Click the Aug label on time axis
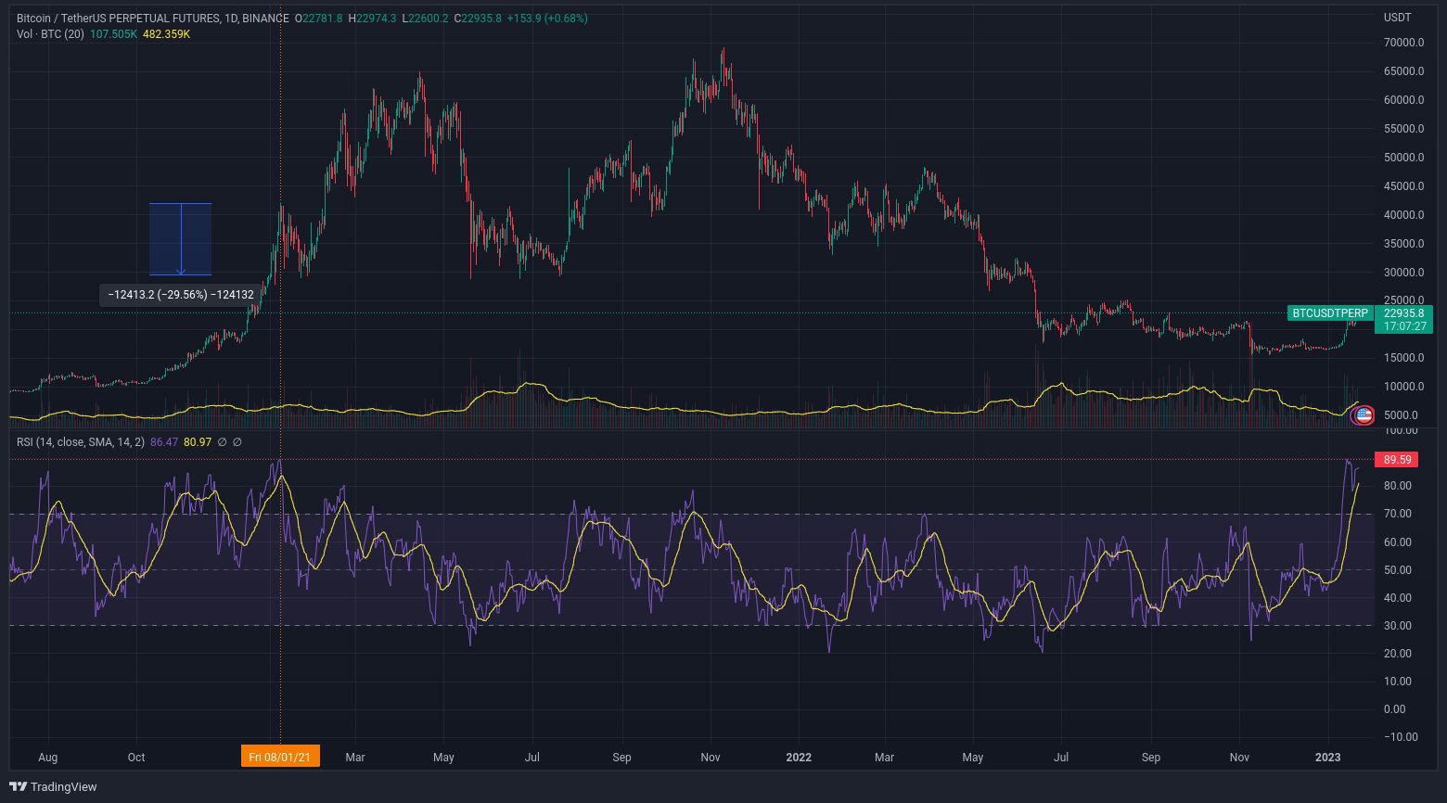This screenshot has height=803, width=1447. 48,758
